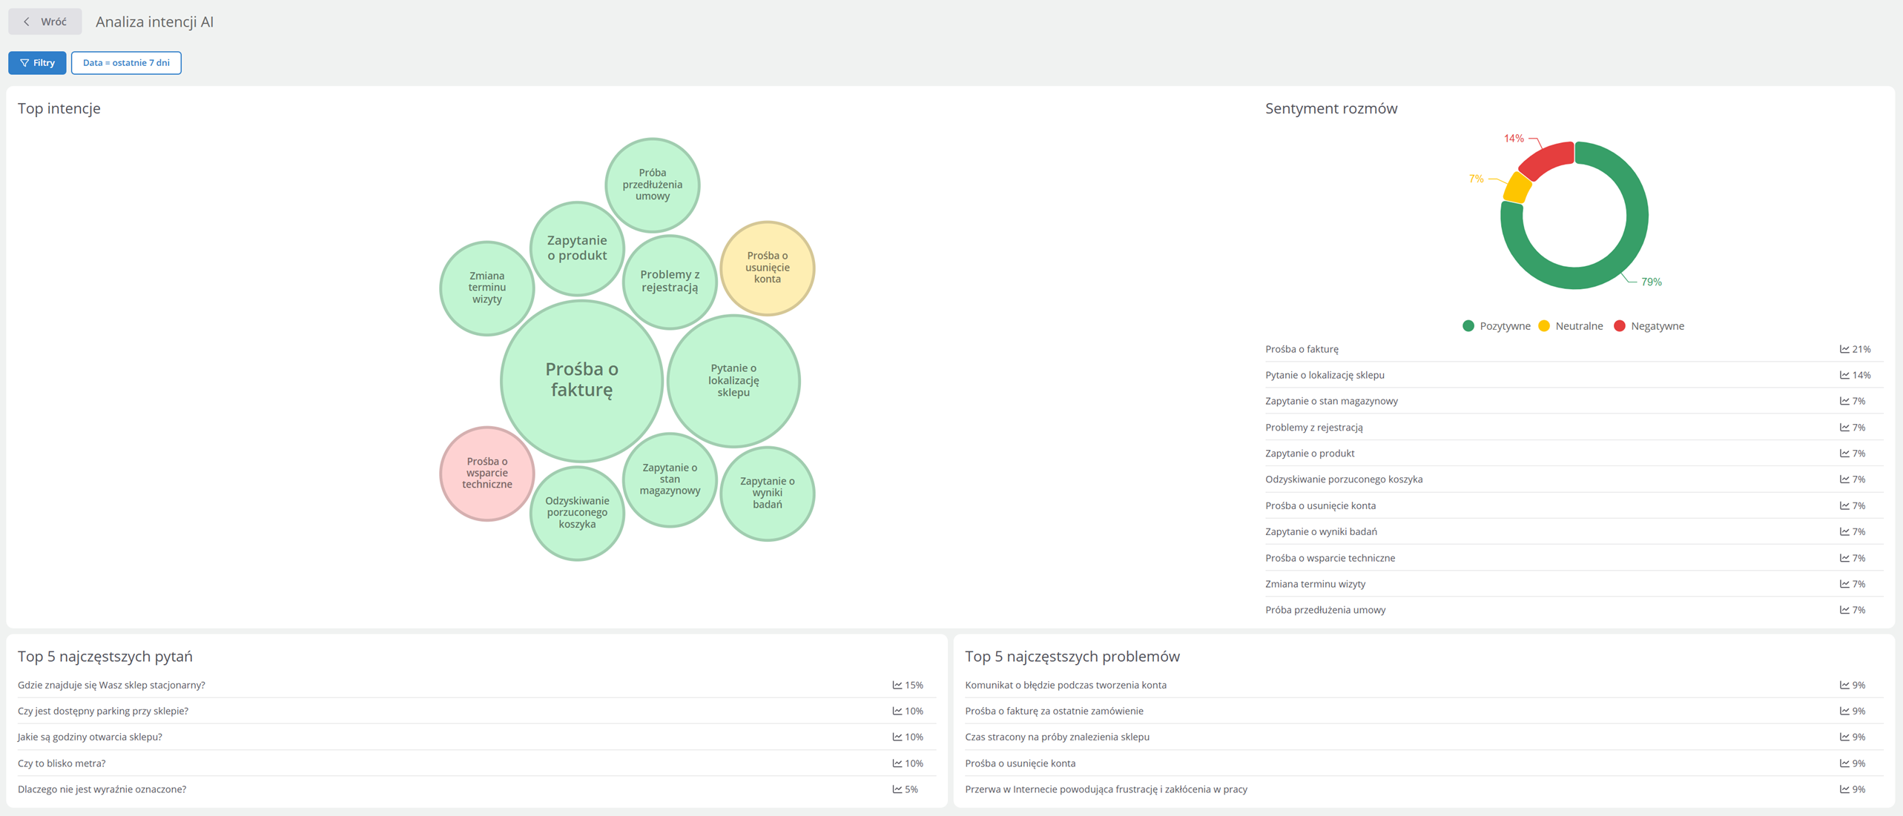
Task: Click trend icon for Pytanie o lokalizację sklepu row
Action: [1844, 375]
